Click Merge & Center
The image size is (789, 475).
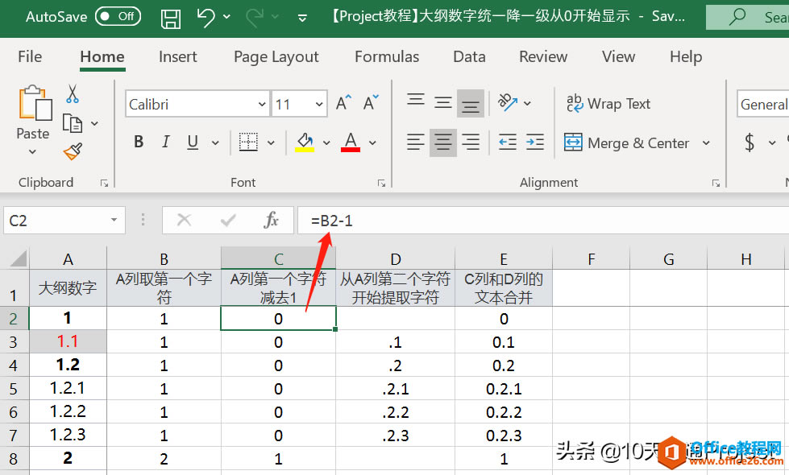[629, 142]
